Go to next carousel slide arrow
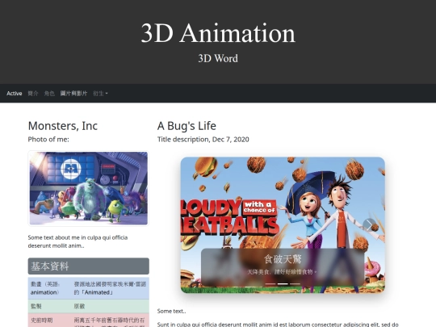436x327 pixels. [x=369, y=225]
